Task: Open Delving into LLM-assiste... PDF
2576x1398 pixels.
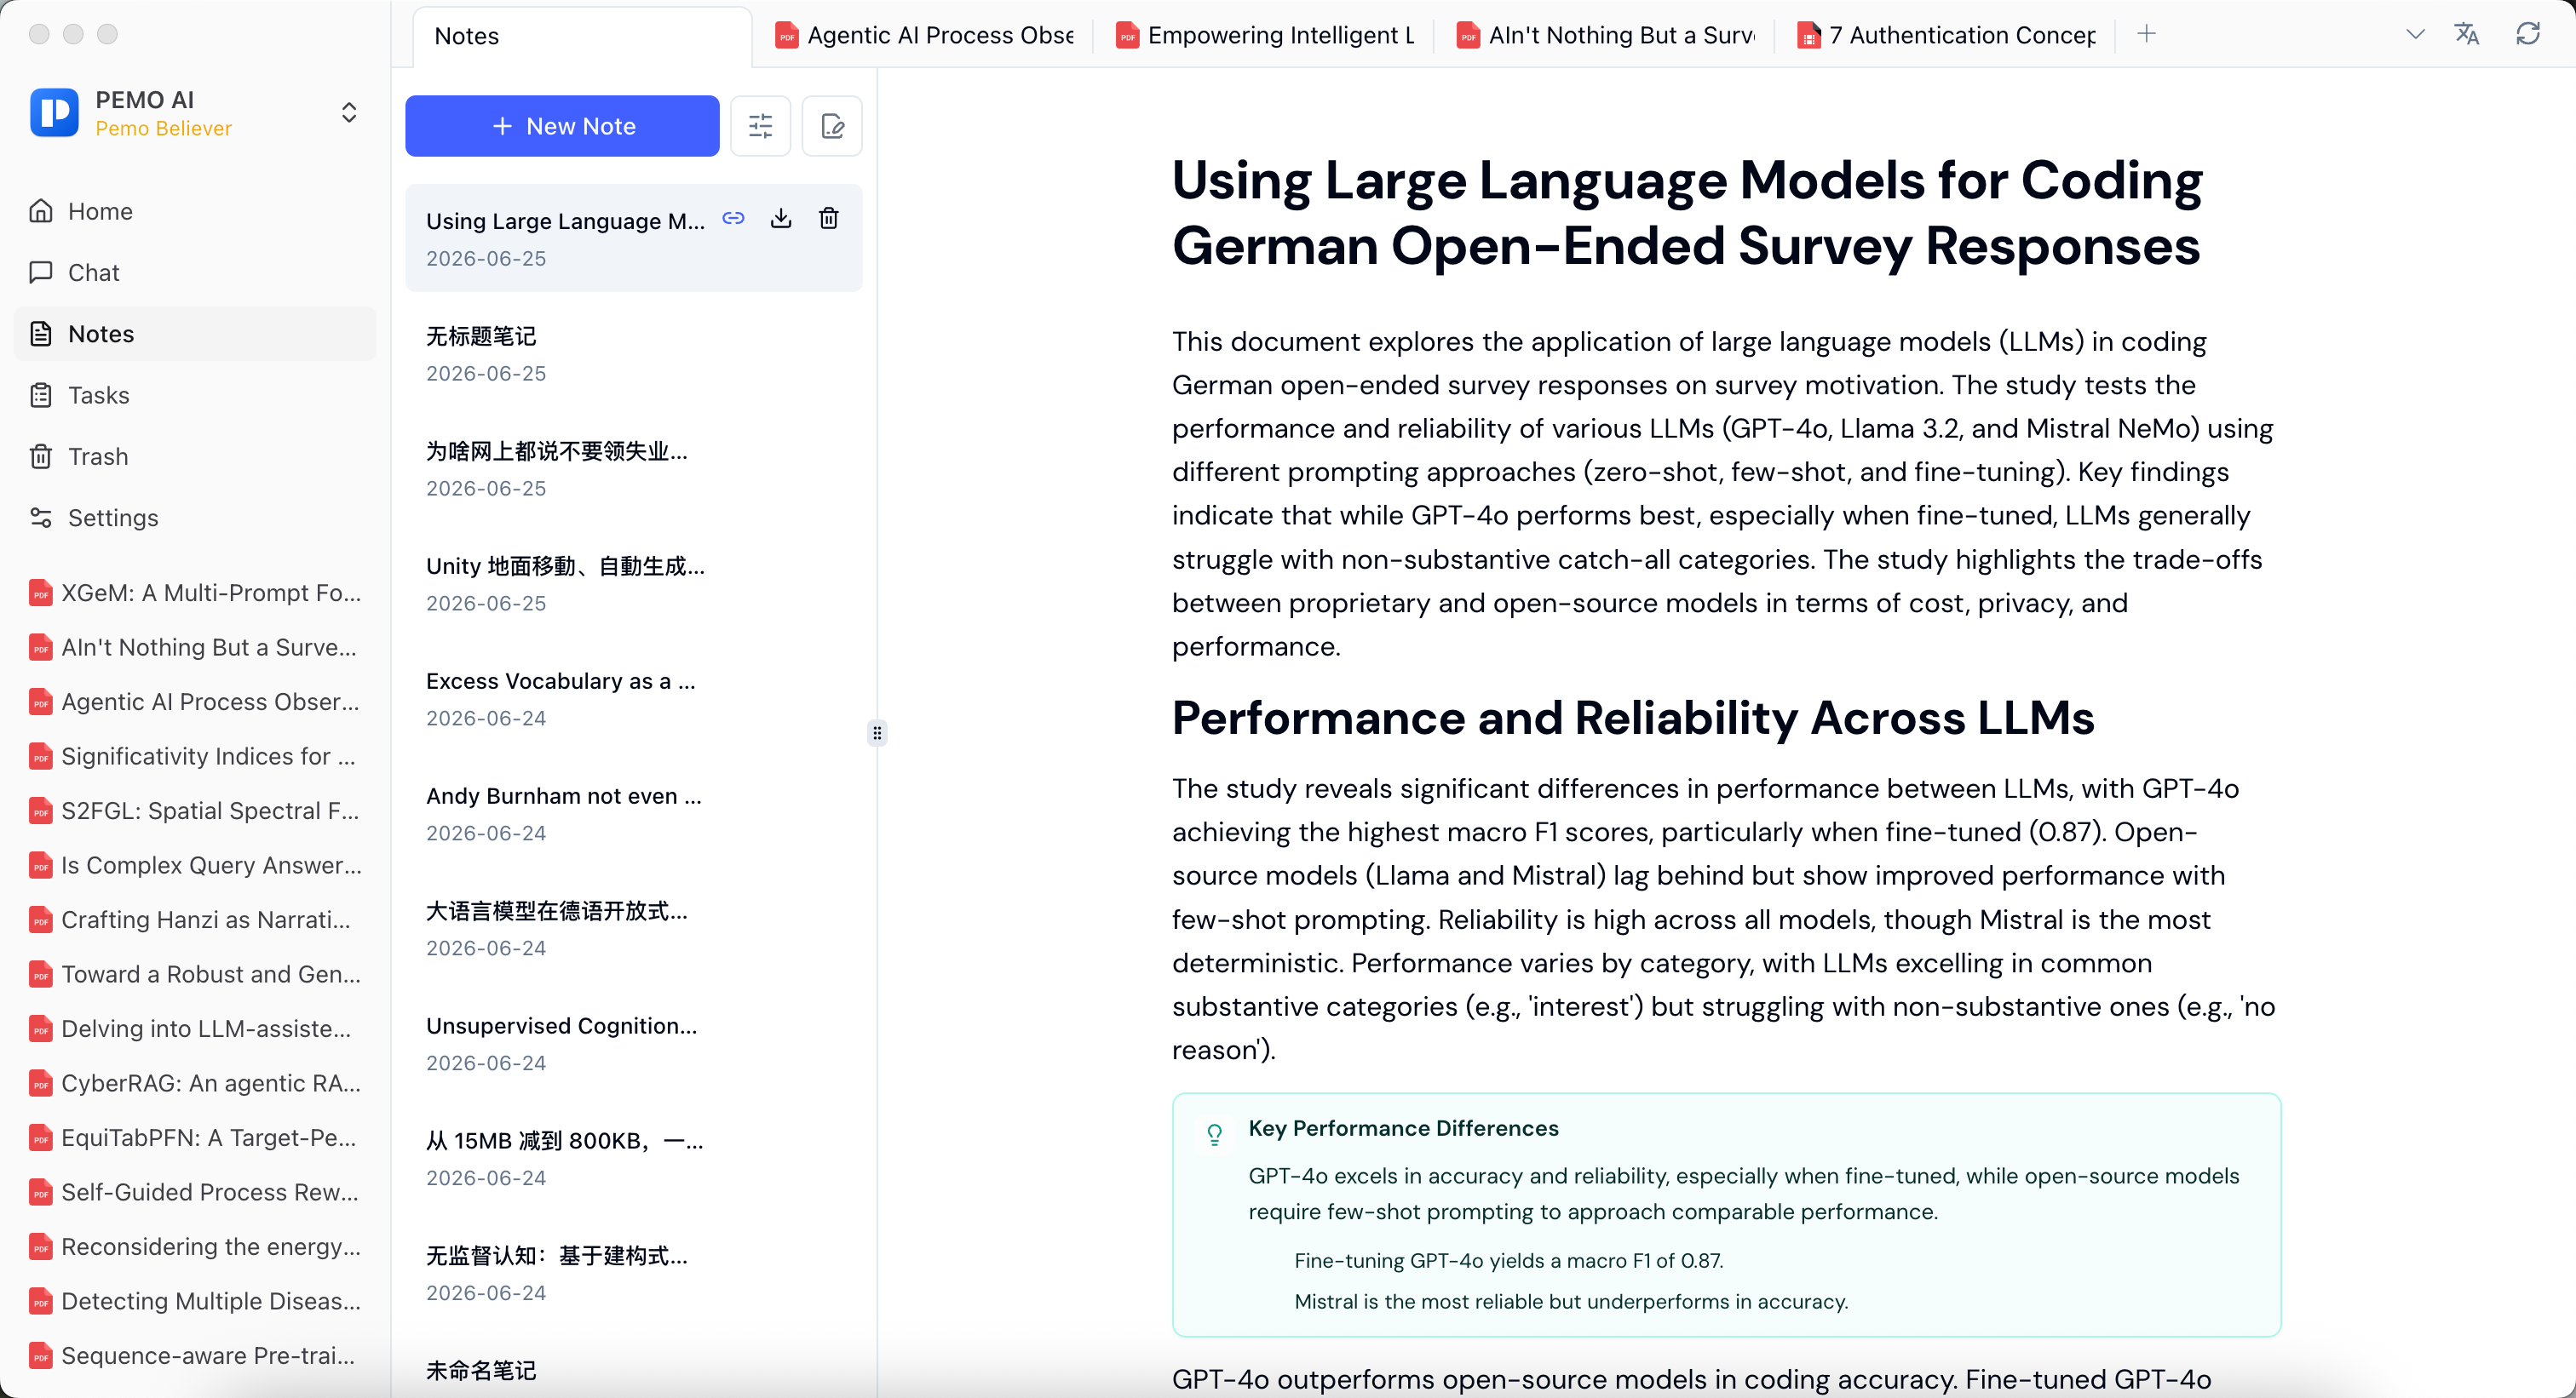Action: (x=196, y=1028)
